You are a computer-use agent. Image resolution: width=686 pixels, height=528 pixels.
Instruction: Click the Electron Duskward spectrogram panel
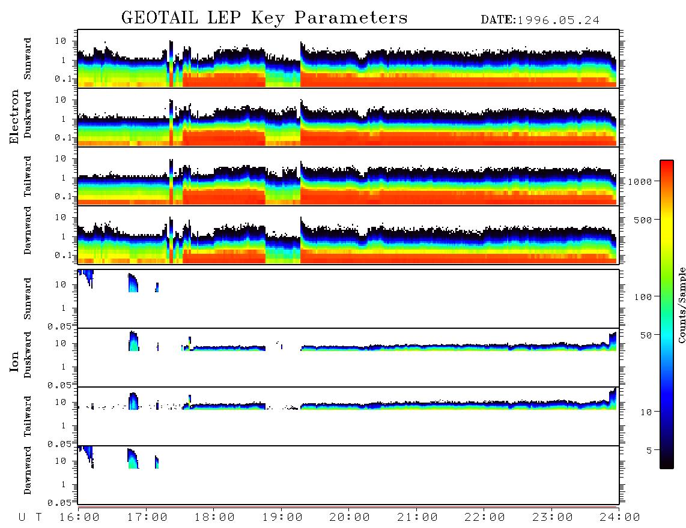pos(348,117)
